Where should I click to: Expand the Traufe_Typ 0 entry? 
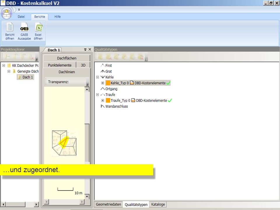[103, 101]
